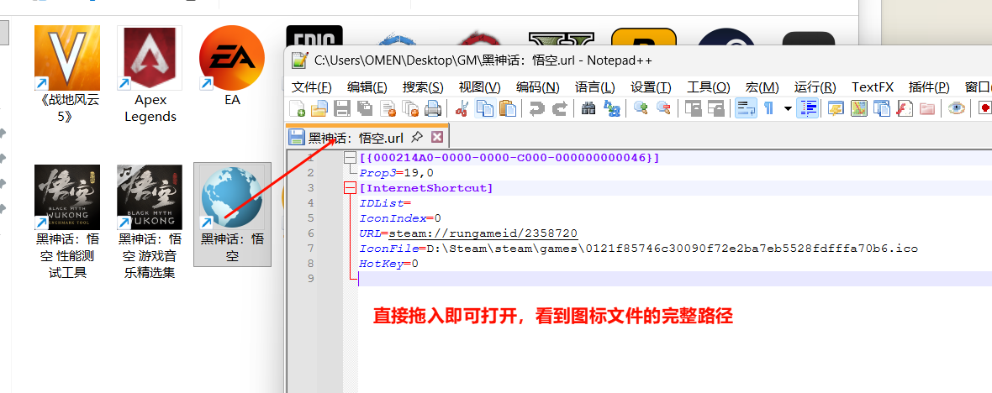Open the TextFX menu
Screen dimensions: 992x393
tap(873, 87)
